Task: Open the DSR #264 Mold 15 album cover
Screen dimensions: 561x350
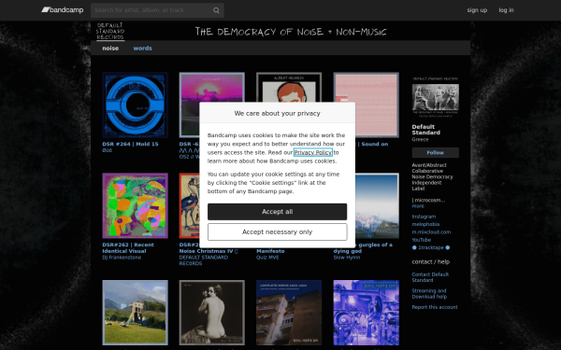Action: pyautogui.click(x=135, y=105)
